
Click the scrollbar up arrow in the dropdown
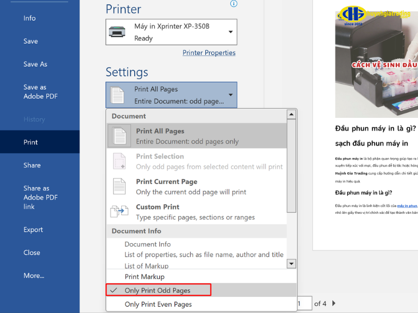(292, 114)
